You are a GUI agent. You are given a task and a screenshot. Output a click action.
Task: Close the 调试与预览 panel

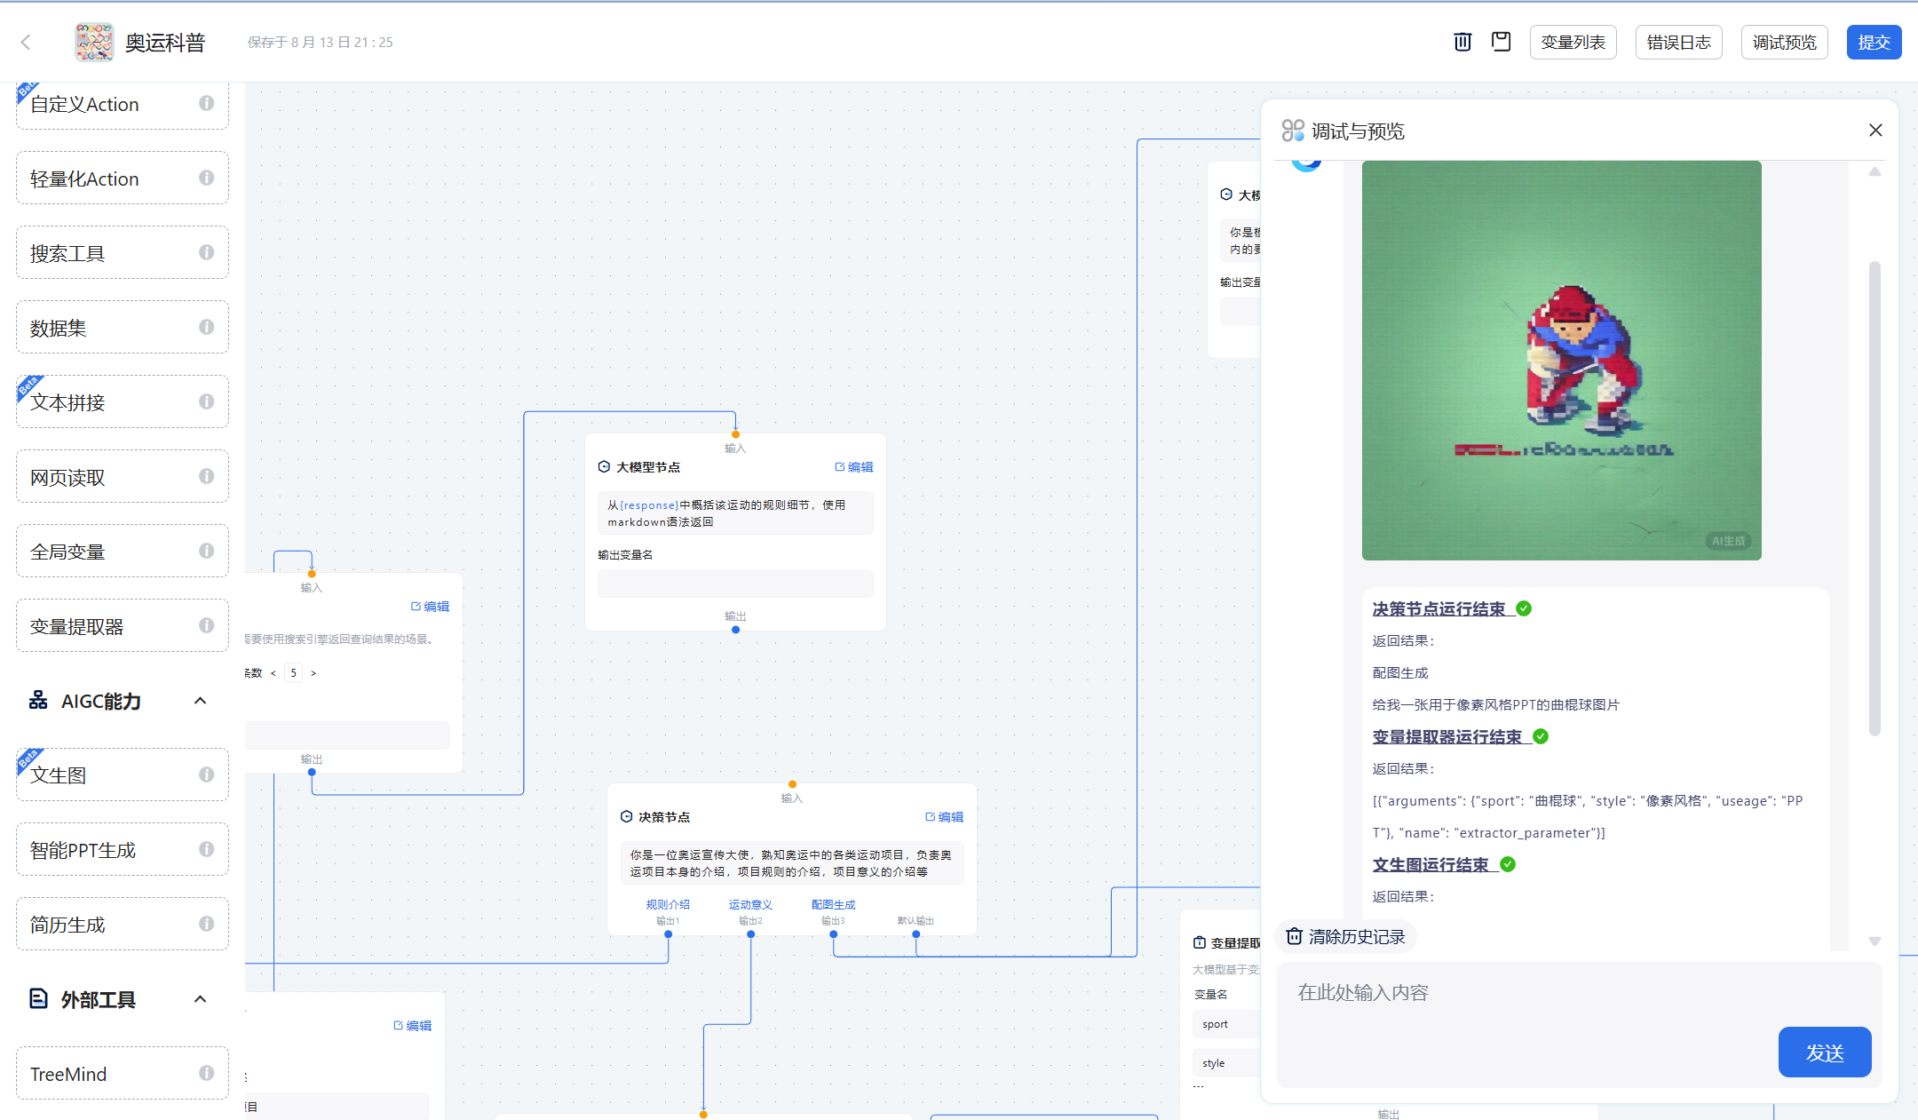coord(1875,131)
